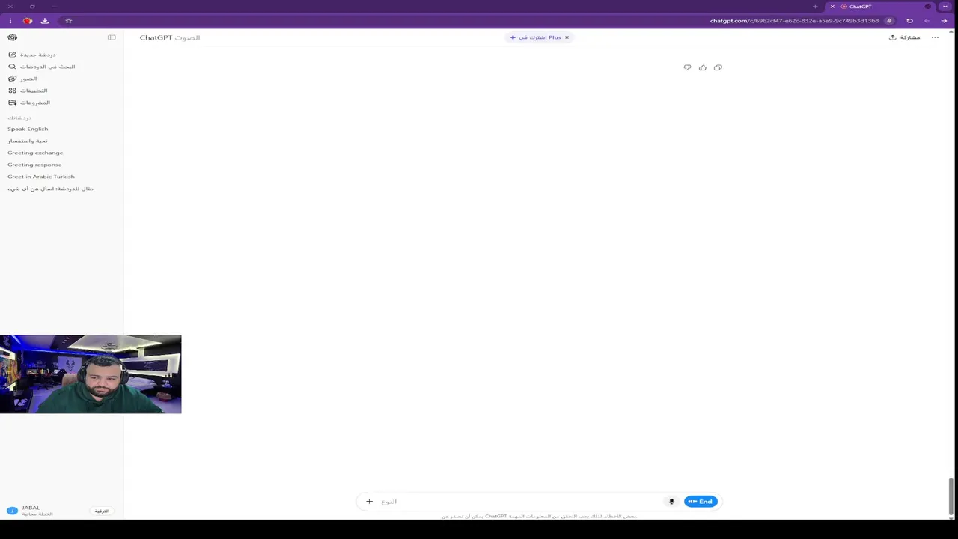Click the thumbs down icon on response

687,67
